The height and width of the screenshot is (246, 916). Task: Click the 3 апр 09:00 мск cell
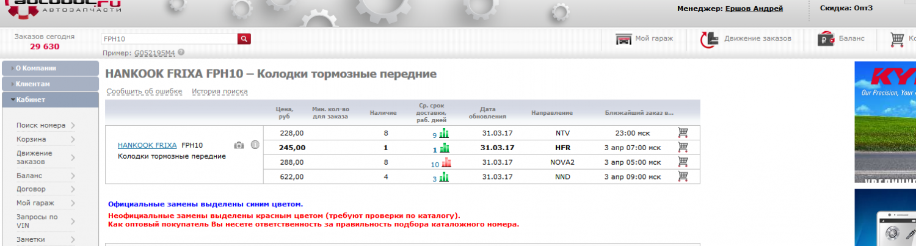click(633, 176)
